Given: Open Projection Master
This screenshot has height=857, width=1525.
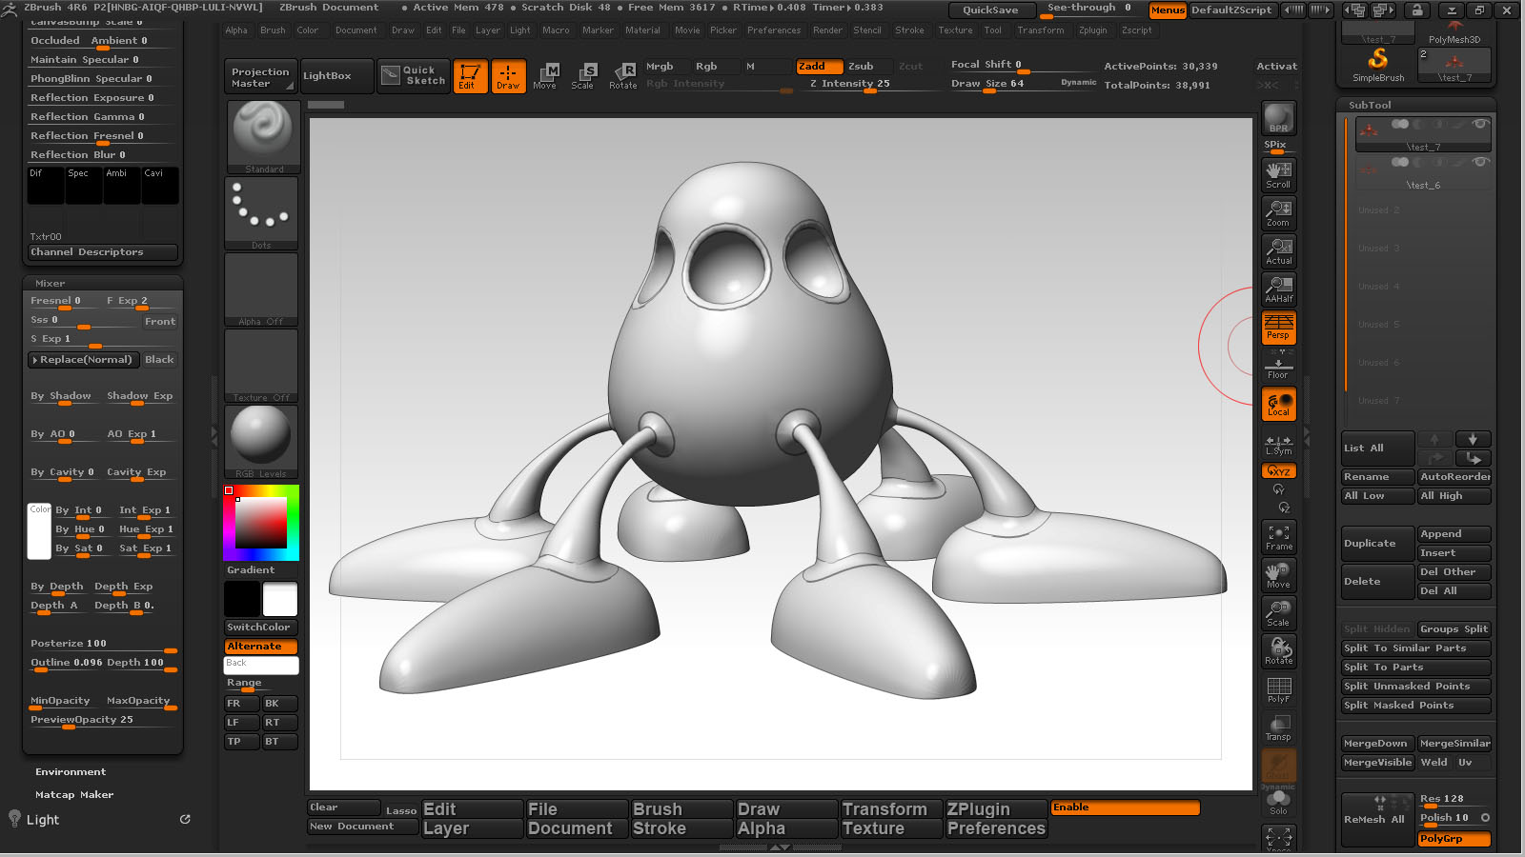Looking at the screenshot, I should [260, 76].
